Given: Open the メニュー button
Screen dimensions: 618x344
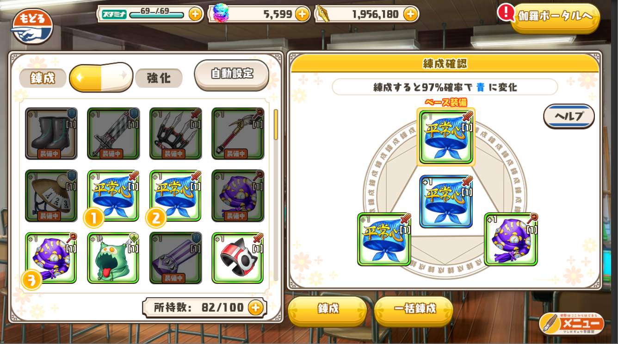Looking at the screenshot, I should pos(572,324).
